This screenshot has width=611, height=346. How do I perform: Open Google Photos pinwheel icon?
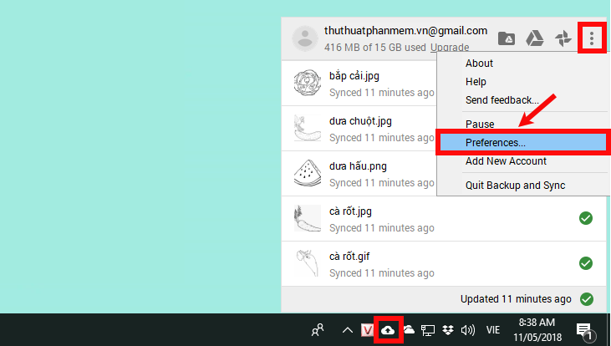563,38
